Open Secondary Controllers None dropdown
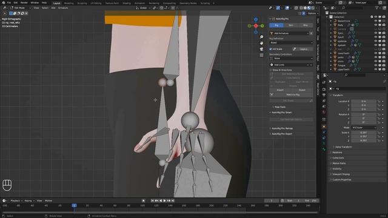Viewport: 388px width, 218px height. tap(291, 58)
